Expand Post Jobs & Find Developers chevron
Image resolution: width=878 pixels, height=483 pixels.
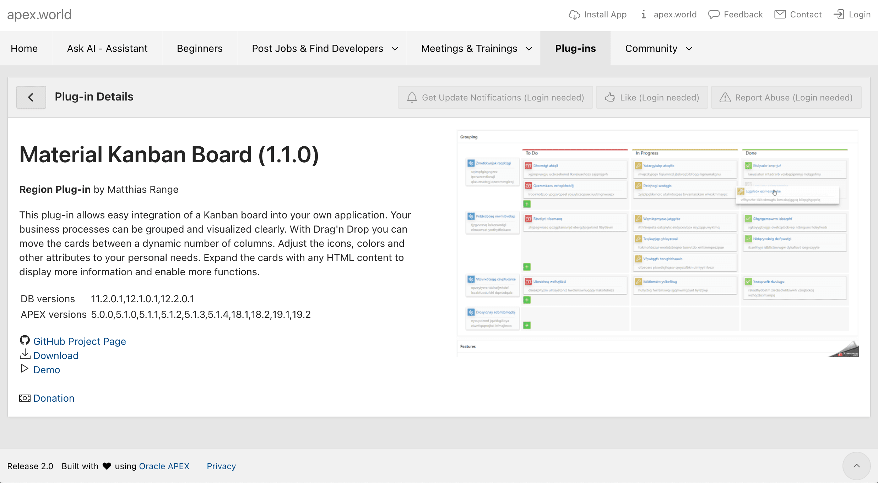click(x=395, y=49)
